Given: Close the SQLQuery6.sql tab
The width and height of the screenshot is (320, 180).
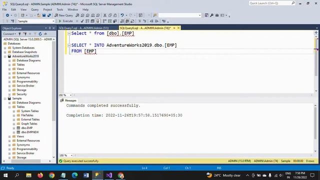Looking at the screenshot, I should [x=178, y=28].
